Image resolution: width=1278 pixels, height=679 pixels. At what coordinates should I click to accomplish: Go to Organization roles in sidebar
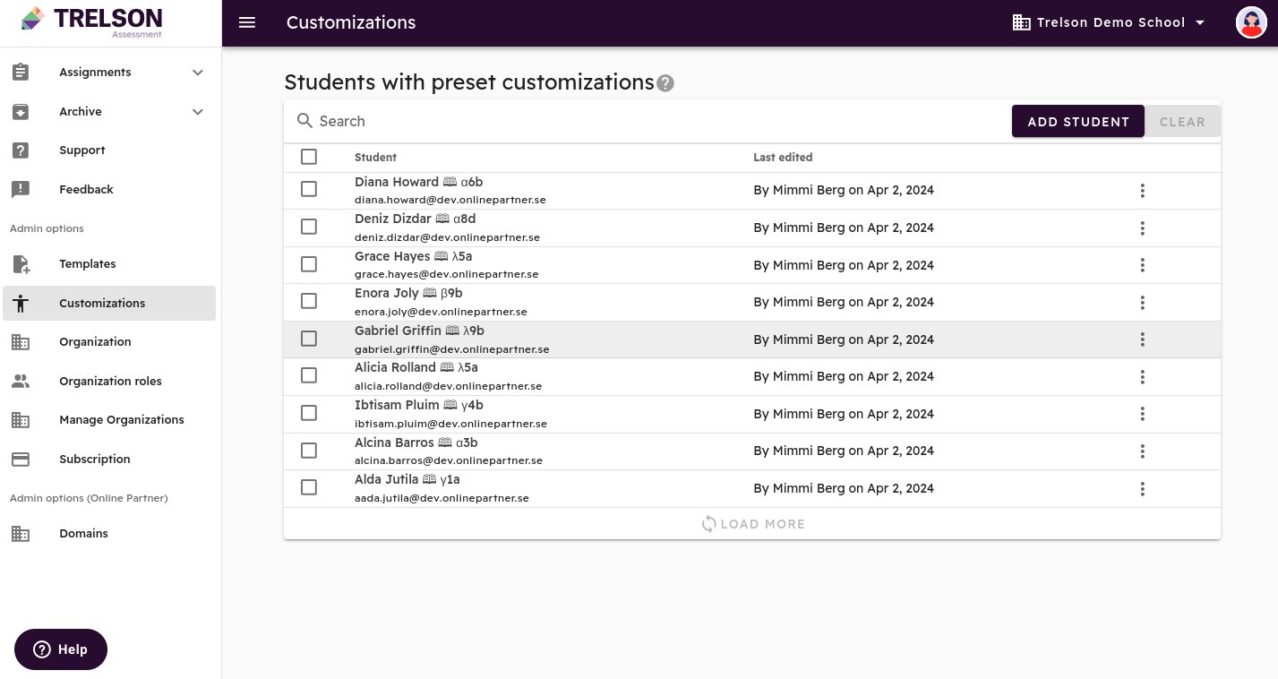(110, 382)
